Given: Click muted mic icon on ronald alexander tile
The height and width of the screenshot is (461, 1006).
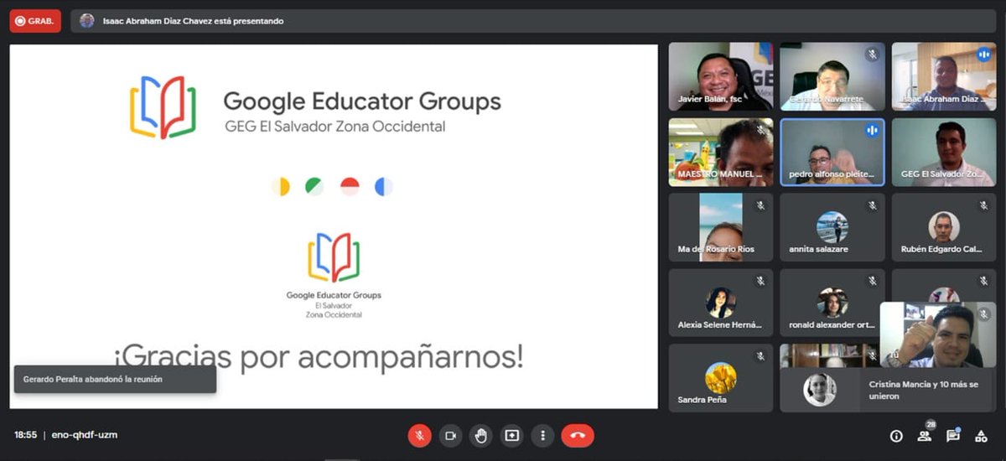Looking at the screenshot, I should point(872,281).
